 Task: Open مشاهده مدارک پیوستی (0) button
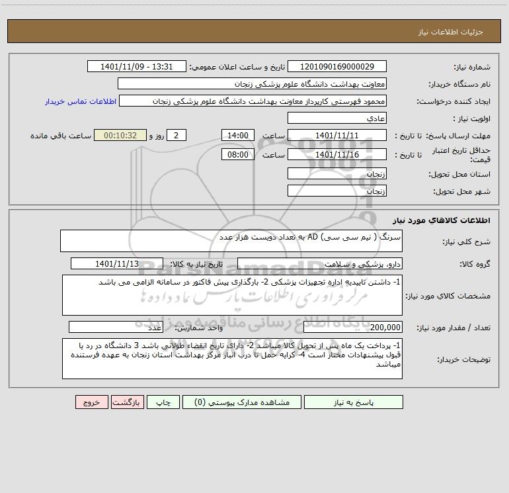[x=242, y=402]
